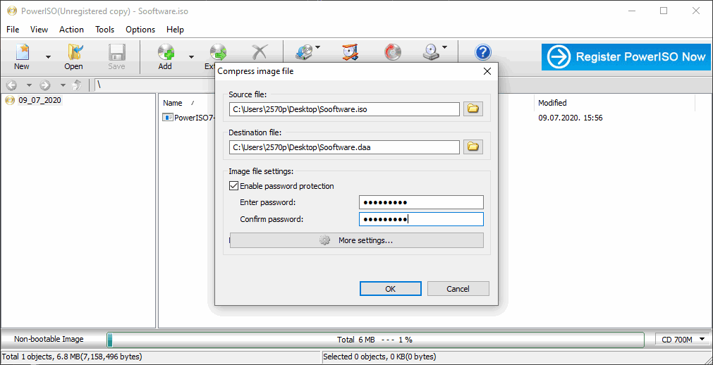Open the Back history dropdown arrow

(29, 85)
